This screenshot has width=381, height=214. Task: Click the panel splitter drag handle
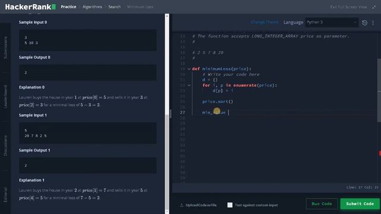click(171, 114)
